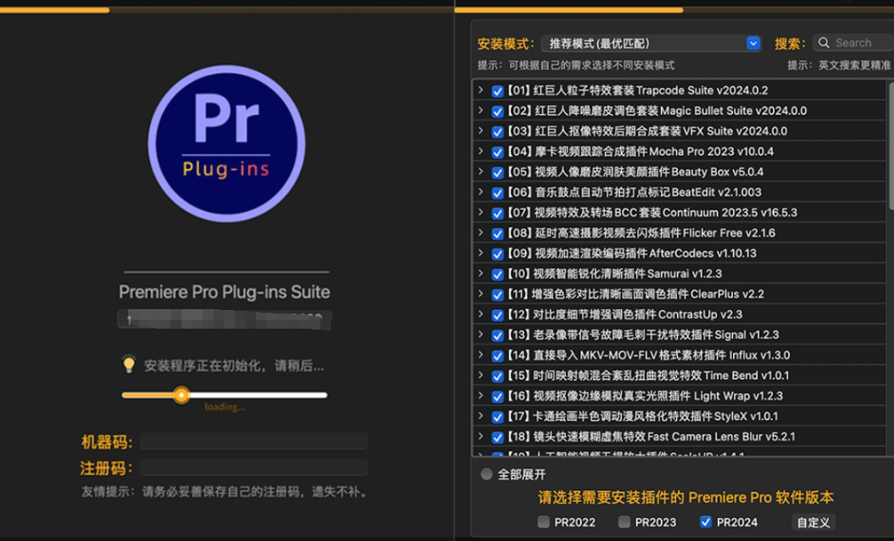
Task: Expand the Signal v1.2.3 row
Action: 480,334
